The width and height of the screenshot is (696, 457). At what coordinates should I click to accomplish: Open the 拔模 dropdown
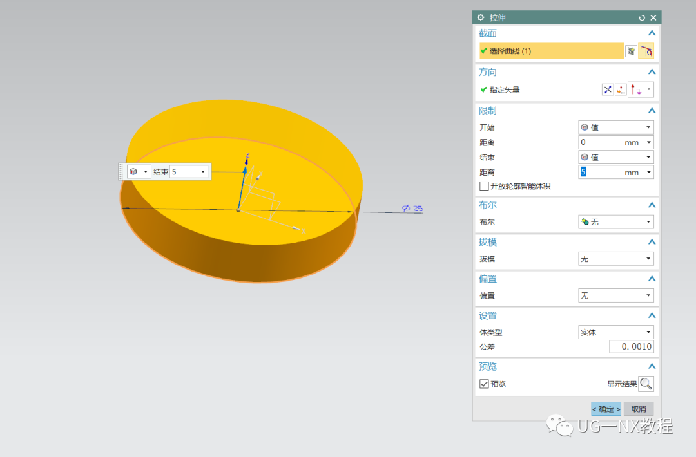pyautogui.click(x=615, y=259)
